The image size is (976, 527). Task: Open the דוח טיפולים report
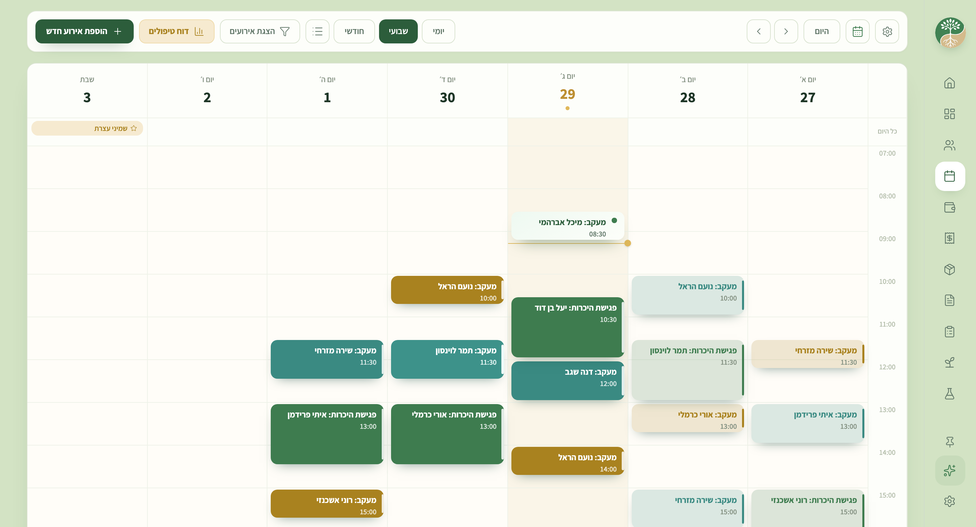pos(176,31)
